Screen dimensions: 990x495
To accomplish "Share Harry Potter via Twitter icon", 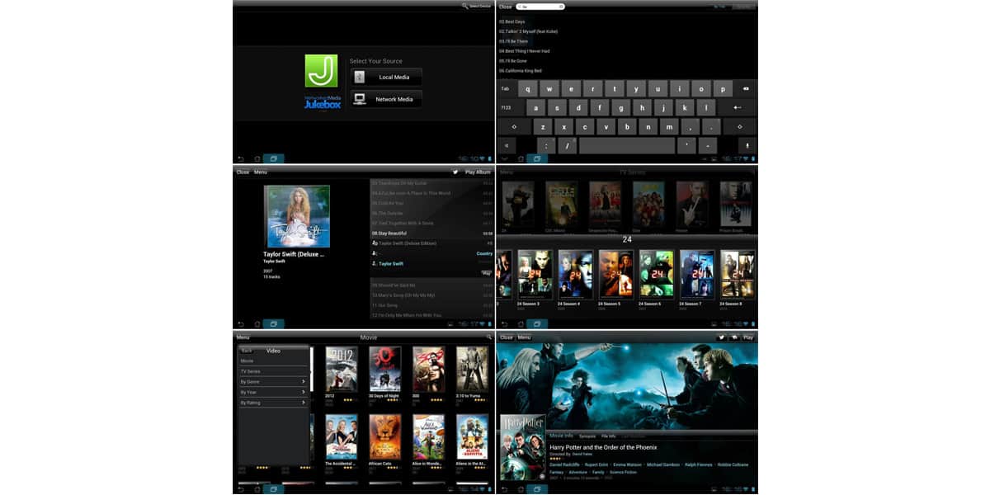I will coord(721,337).
